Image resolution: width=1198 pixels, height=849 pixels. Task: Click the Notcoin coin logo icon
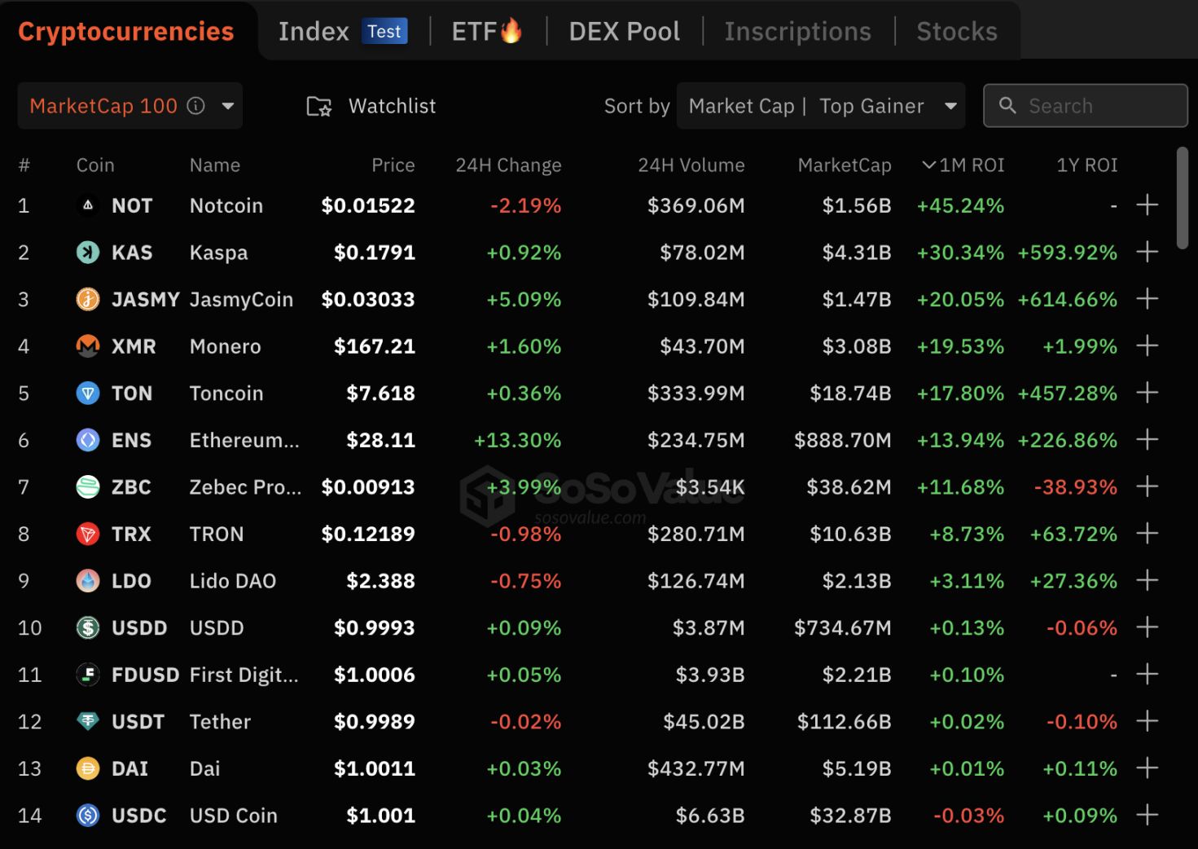click(88, 205)
